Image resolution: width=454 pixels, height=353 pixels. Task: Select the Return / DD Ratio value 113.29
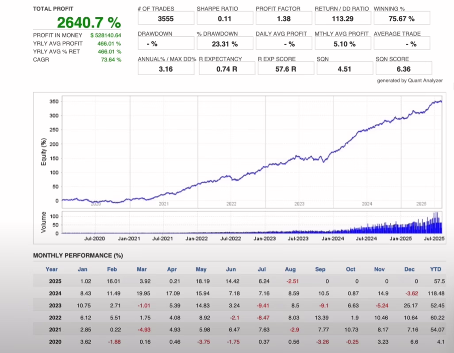tap(343, 19)
